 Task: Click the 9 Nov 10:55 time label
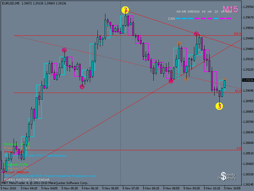[x=232, y=188]
